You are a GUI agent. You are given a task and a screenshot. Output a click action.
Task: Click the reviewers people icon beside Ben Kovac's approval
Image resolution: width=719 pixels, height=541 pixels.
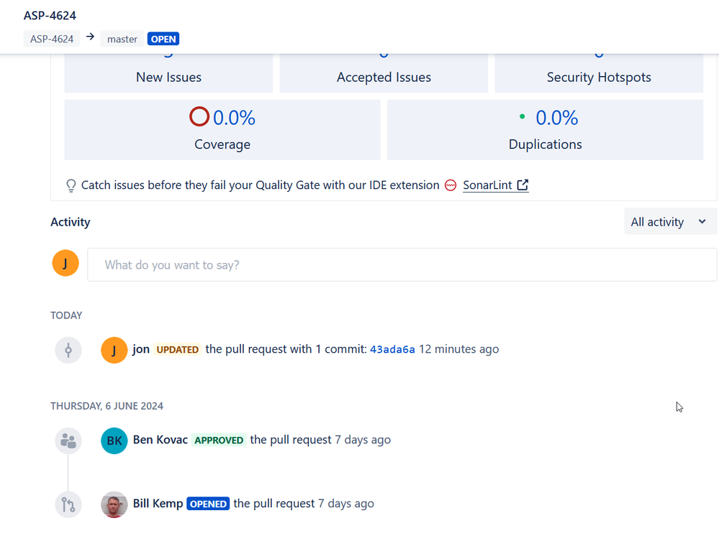tap(68, 440)
